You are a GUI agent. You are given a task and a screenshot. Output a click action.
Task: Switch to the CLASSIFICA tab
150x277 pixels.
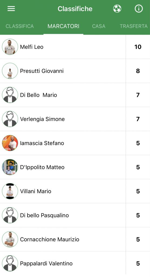tap(20, 26)
